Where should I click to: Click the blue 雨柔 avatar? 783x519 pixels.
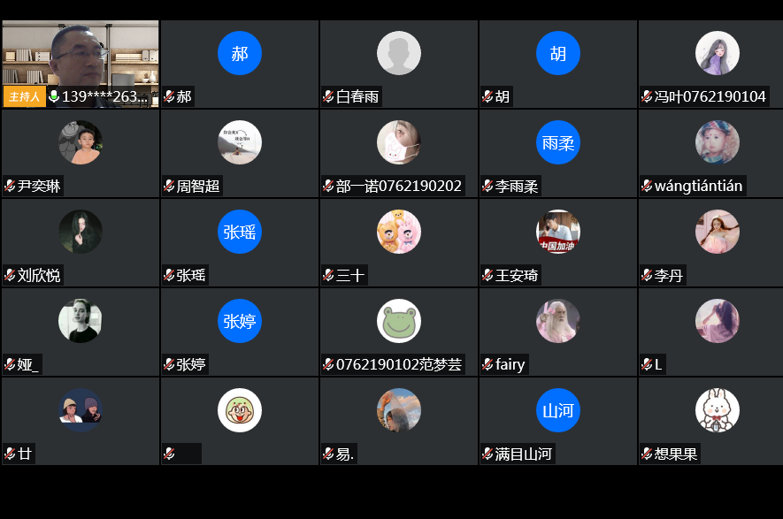click(x=558, y=142)
